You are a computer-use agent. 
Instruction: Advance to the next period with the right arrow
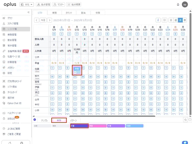[x=49, y=20]
